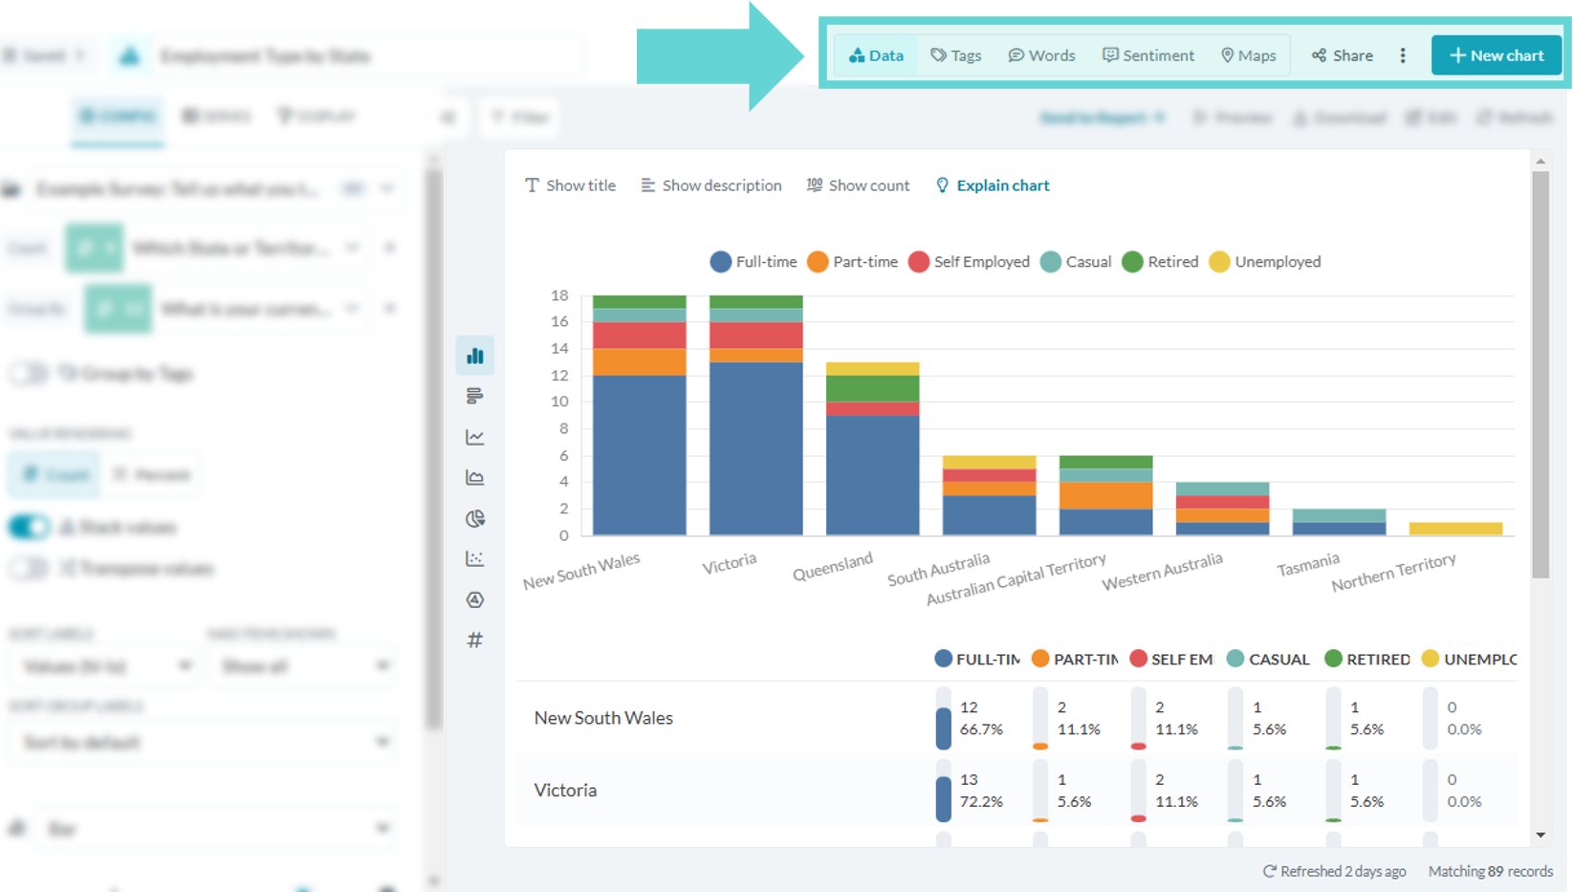The height and width of the screenshot is (892, 1573).
Task: Switch to the area chart type icon
Action: [475, 477]
